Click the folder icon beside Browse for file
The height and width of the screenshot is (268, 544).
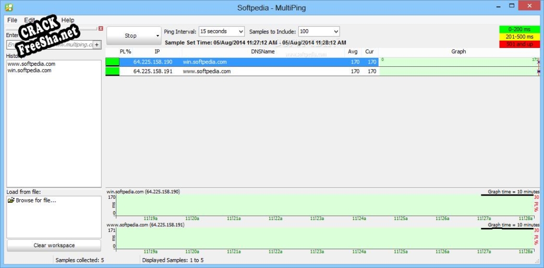[11, 200]
